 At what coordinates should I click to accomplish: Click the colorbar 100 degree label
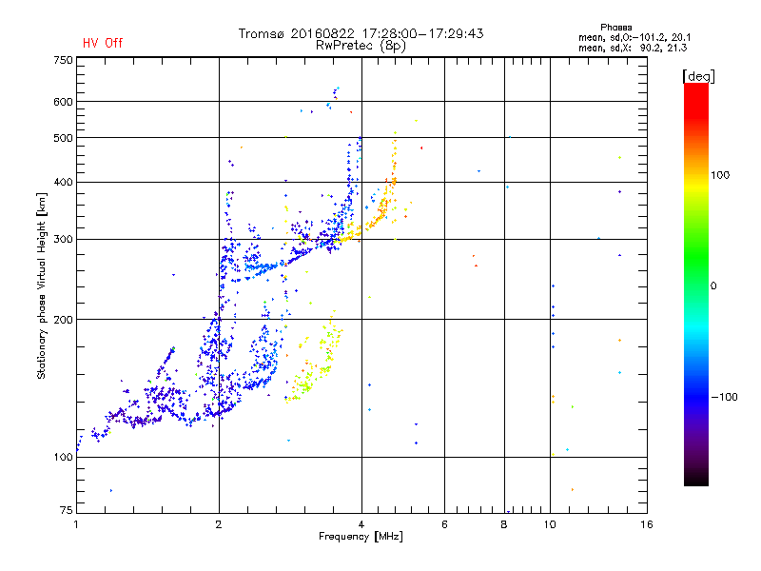(x=720, y=175)
